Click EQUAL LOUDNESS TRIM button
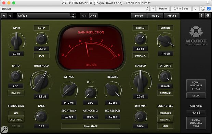 pyautogui.click(x=196, y=123)
